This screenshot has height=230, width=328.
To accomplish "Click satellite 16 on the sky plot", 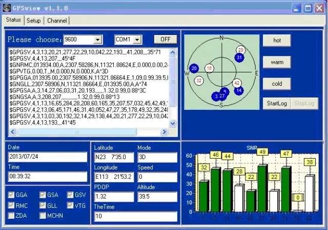I will pyautogui.click(x=210, y=68).
